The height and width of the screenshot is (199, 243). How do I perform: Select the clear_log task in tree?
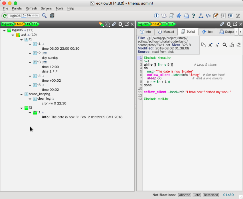[x=44, y=99]
